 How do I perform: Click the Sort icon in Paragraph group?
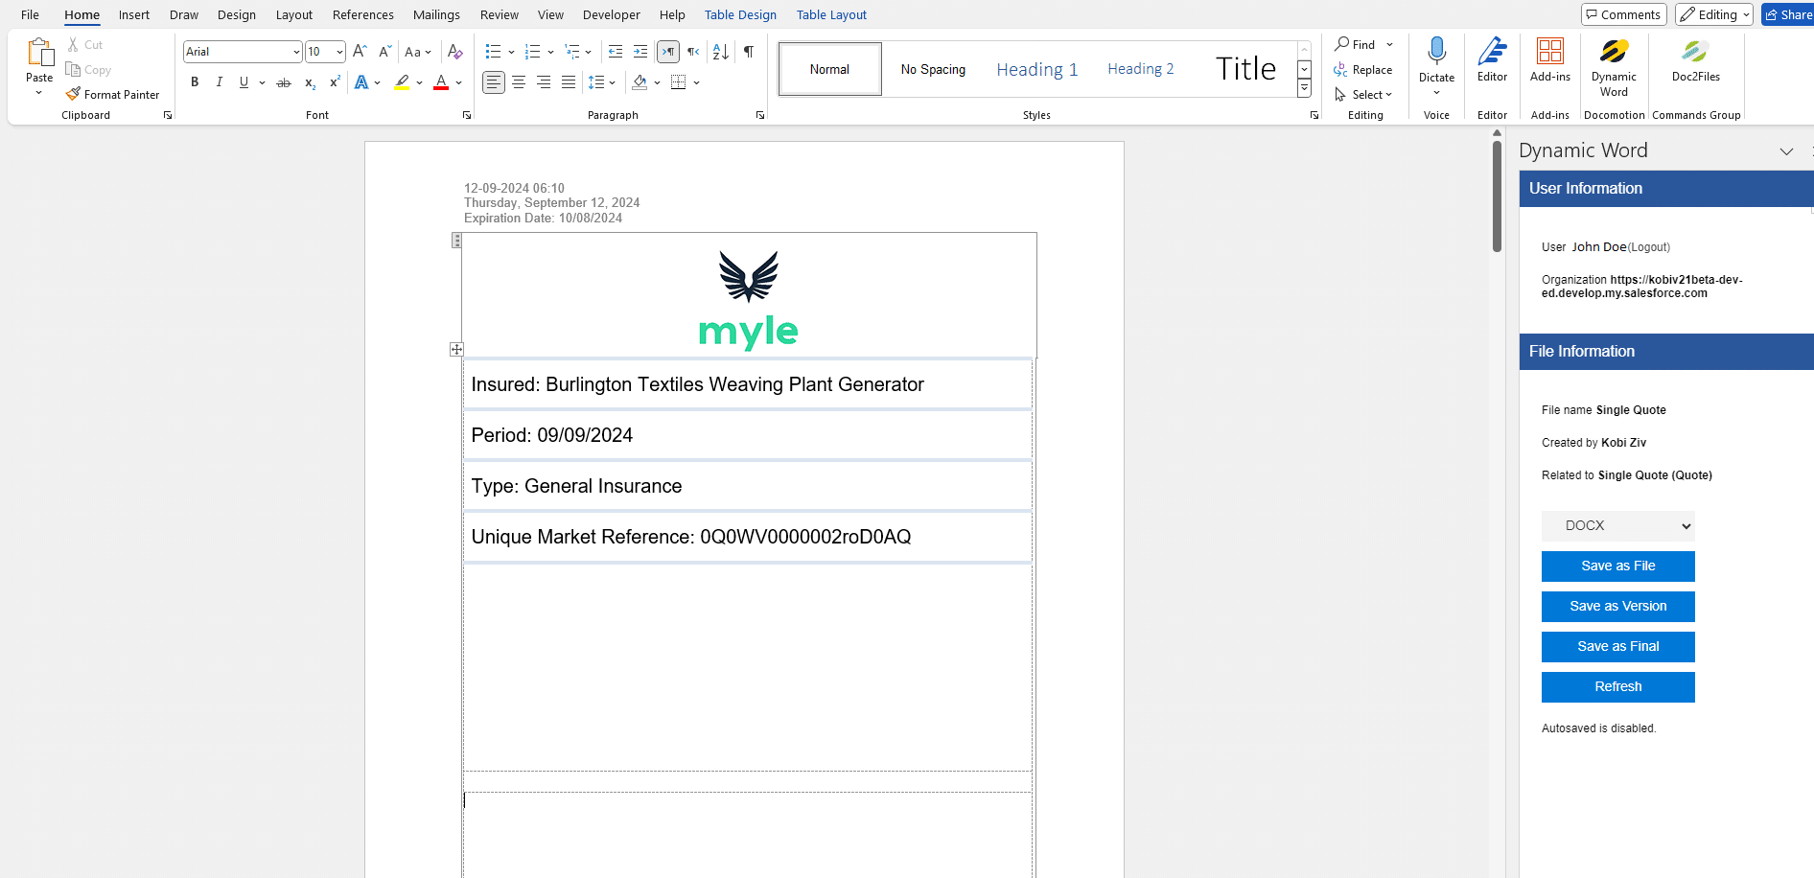720,52
